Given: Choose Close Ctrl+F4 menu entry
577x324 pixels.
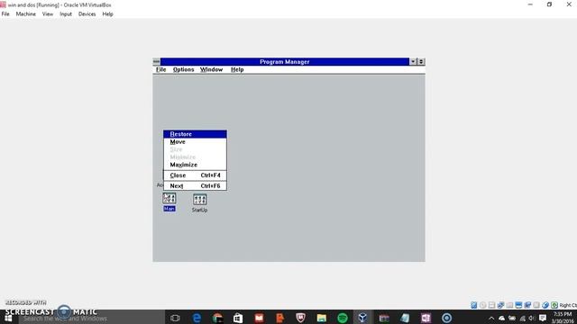Looking at the screenshot, I should (195, 175).
